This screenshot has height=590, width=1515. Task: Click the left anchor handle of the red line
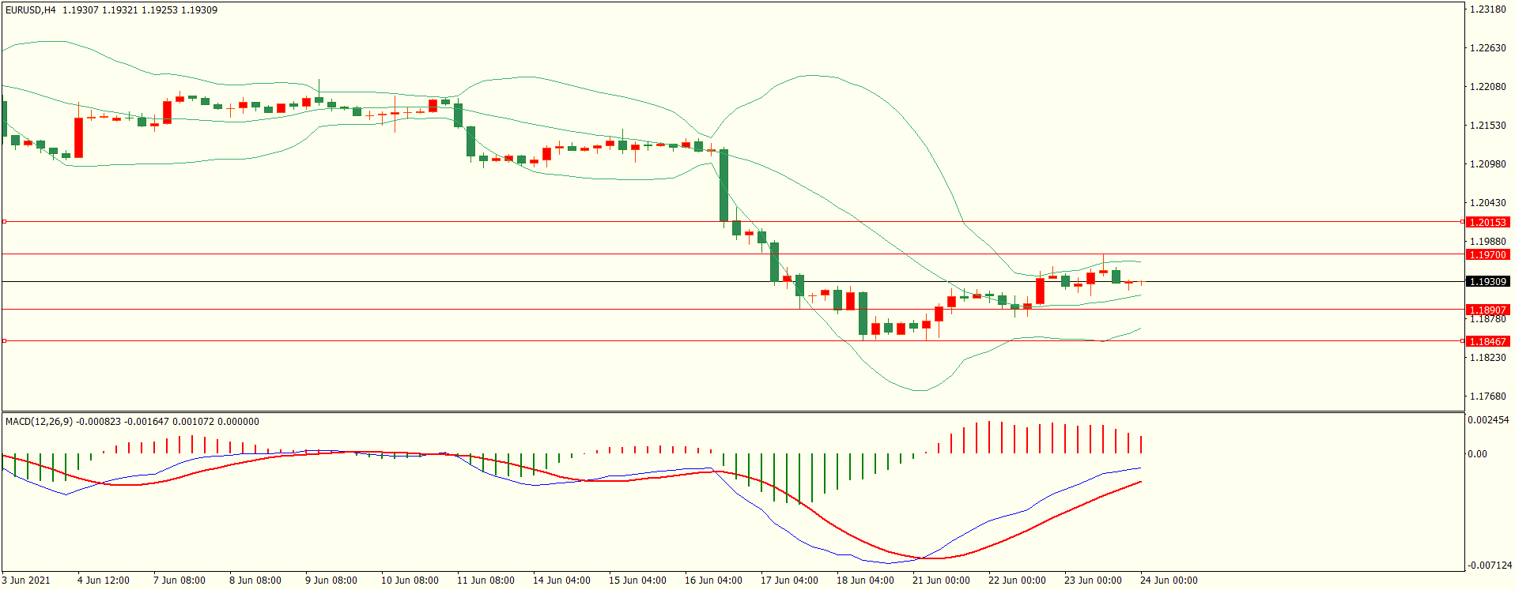click(4, 222)
